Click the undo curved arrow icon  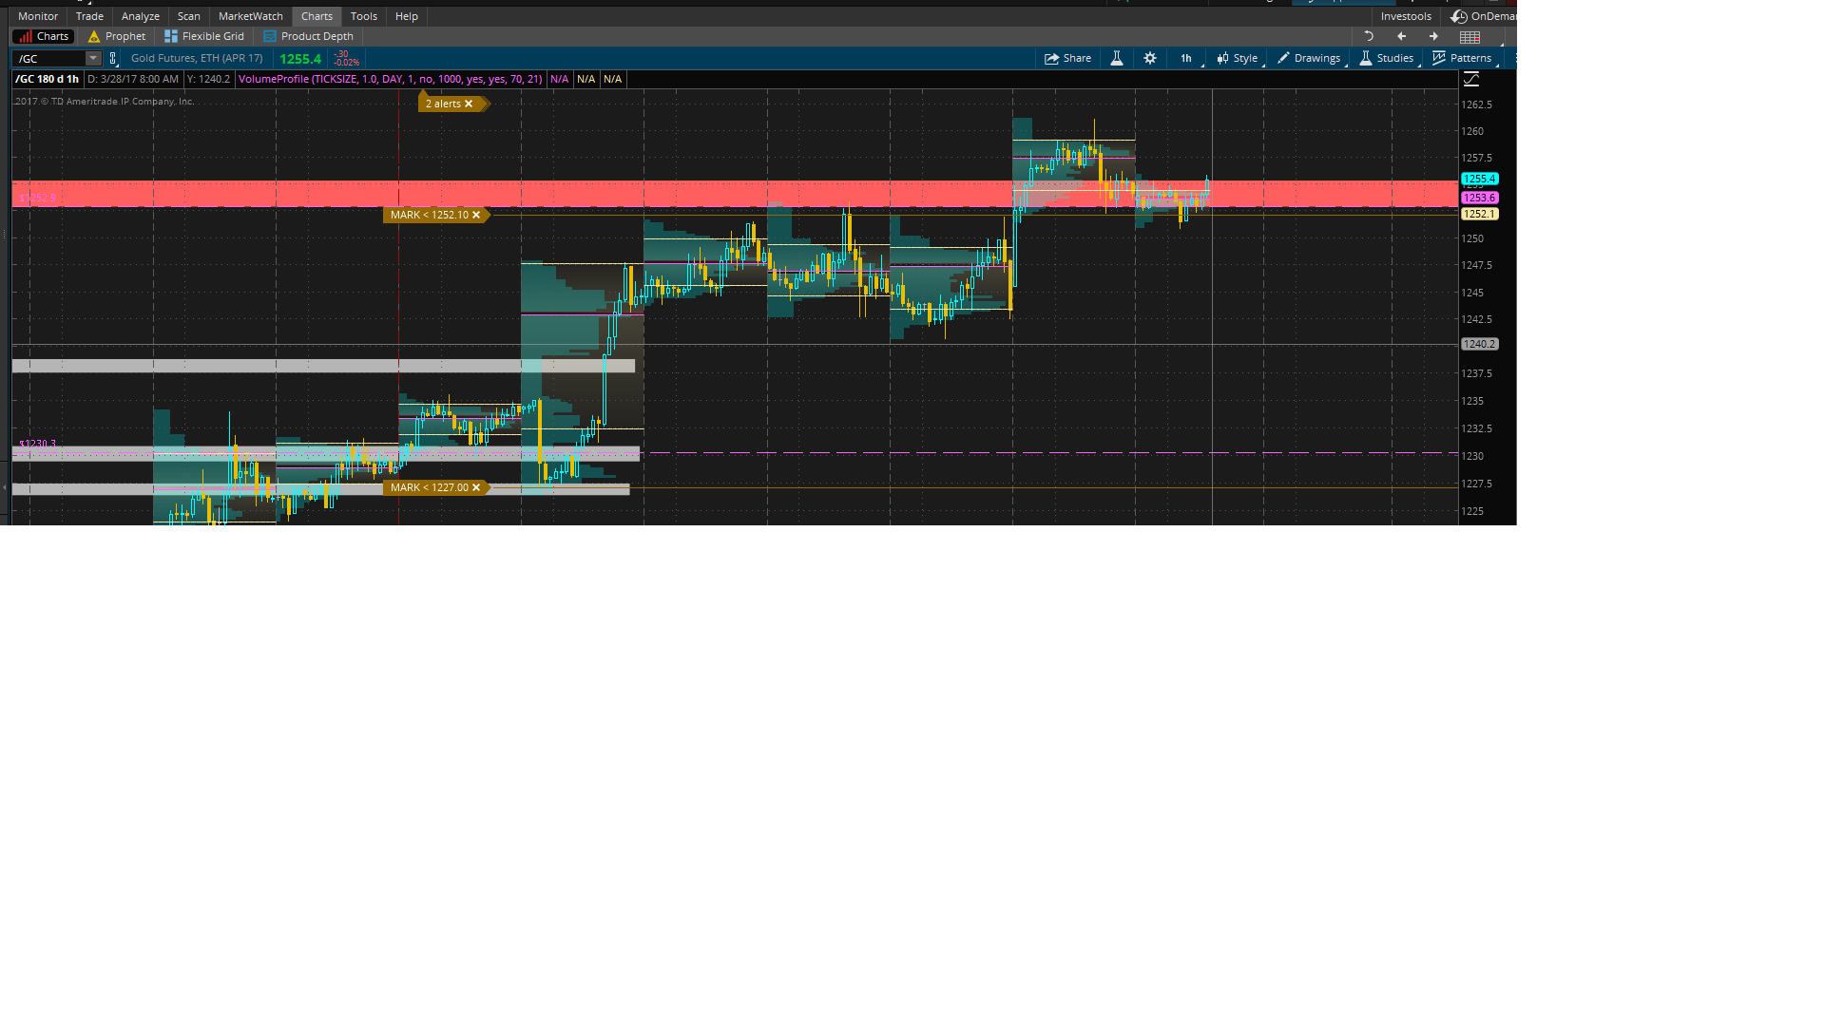click(1369, 36)
